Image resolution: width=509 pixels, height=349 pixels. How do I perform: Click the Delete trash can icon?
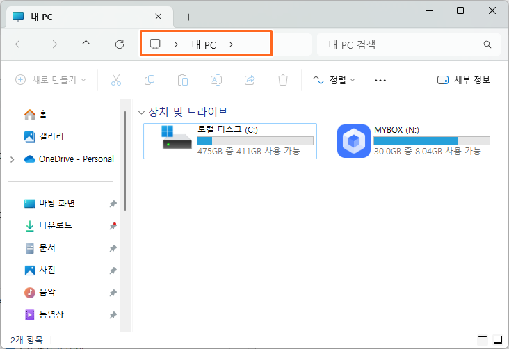point(283,80)
